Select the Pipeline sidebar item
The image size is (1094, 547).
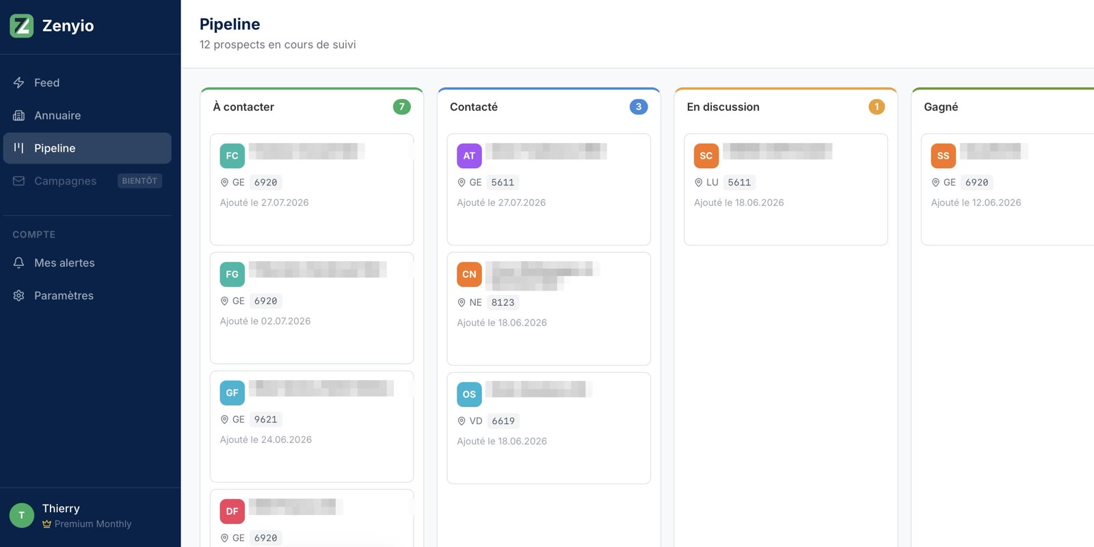pyautogui.click(x=87, y=148)
